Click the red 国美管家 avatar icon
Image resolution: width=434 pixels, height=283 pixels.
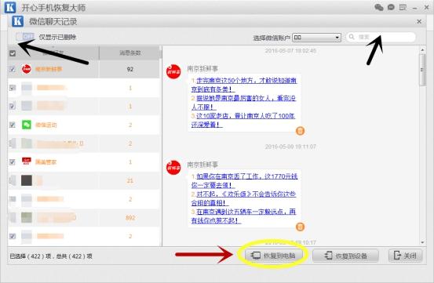(27, 161)
